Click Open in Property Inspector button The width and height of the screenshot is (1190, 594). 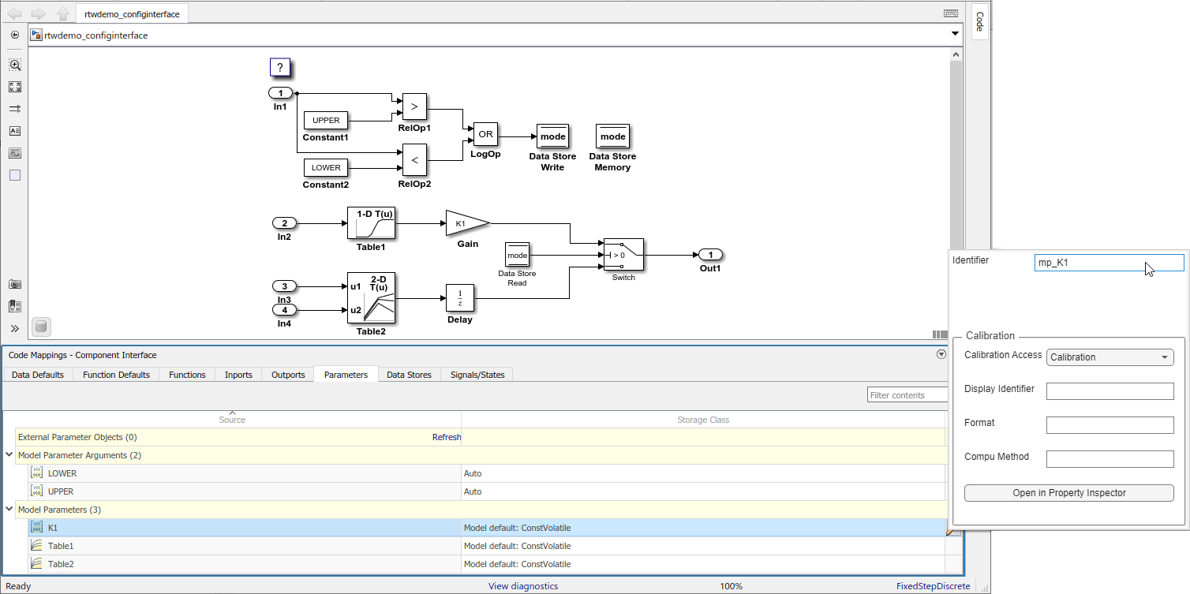1069,493
